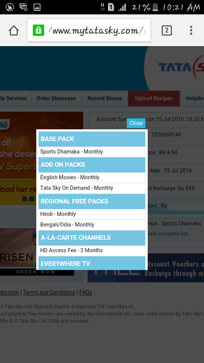Image resolution: width=204 pixels, height=363 pixels.
Task: Select English Movies - Monthly row
Action: (x=92, y=177)
